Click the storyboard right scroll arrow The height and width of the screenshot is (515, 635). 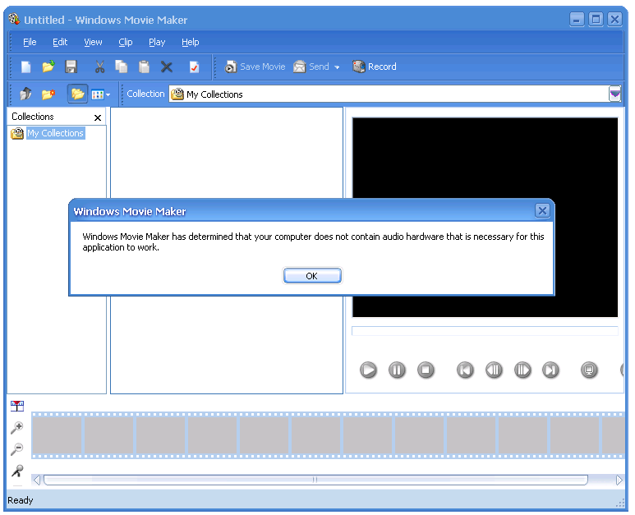619,481
